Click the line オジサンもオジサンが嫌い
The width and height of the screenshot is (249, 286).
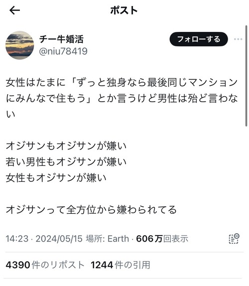tap(66, 146)
